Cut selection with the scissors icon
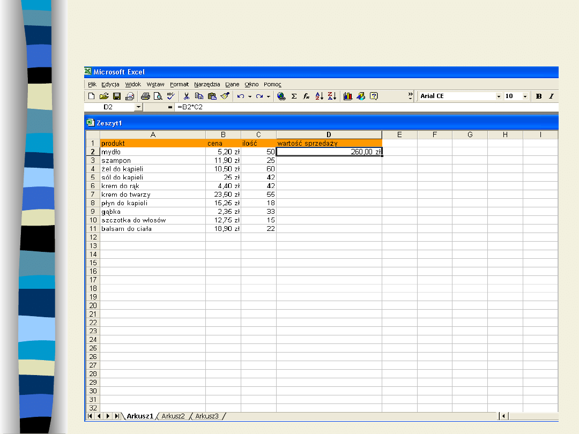The image size is (579, 434). point(187,96)
